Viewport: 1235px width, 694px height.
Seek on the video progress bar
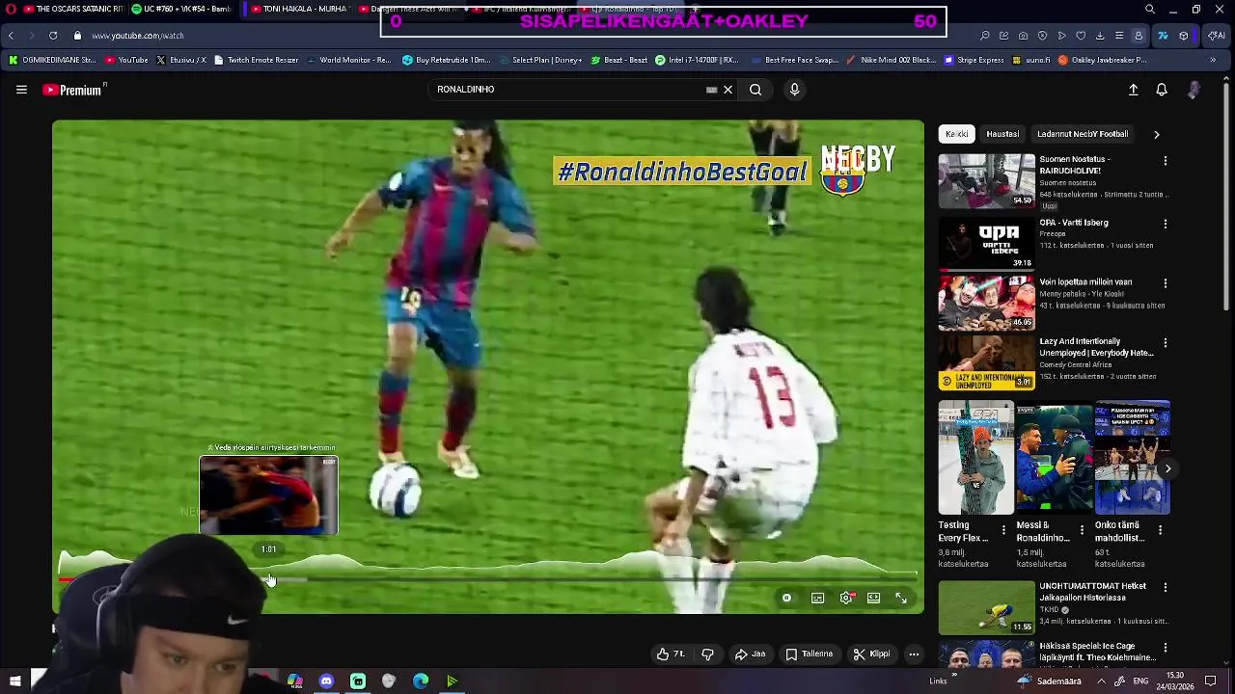(487, 579)
